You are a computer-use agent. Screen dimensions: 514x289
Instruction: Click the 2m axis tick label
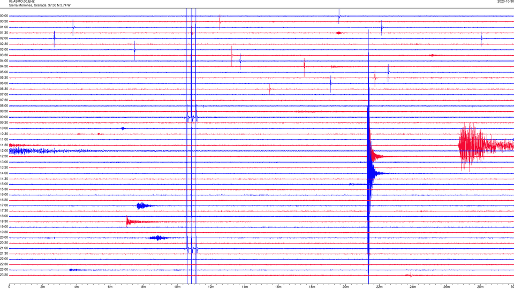click(43, 287)
